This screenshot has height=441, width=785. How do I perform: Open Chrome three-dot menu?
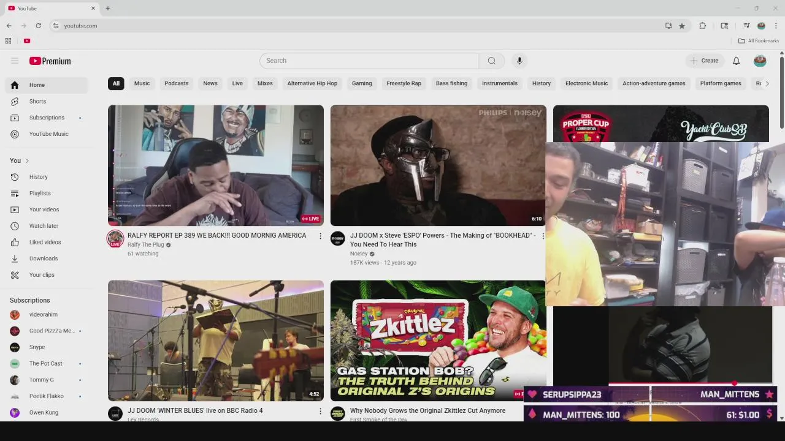pyautogui.click(x=776, y=26)
